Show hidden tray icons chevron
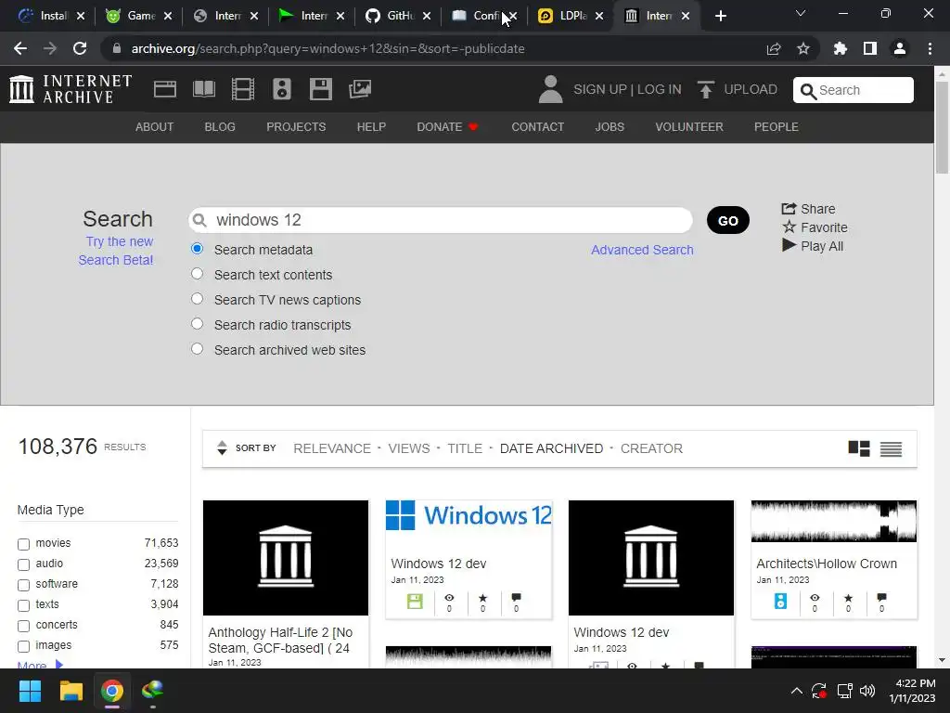The height and width of the screenshot is (713, 950). (x=797, y=691)
